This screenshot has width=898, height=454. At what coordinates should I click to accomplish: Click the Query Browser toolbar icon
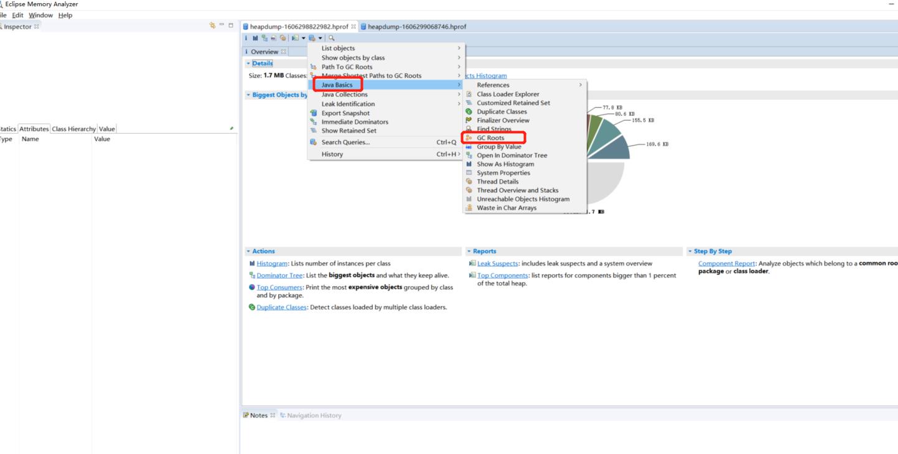click(312, 38)
